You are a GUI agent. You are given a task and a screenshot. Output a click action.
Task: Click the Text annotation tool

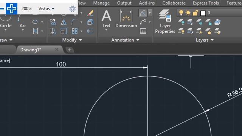tap(106, 19)
